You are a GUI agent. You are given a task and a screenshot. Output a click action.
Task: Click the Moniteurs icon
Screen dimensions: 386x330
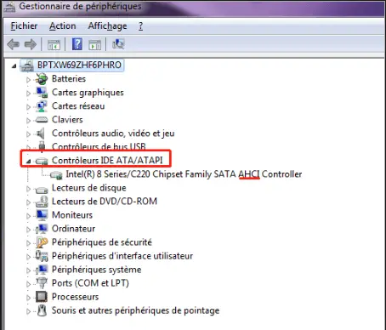pos(42,215)
